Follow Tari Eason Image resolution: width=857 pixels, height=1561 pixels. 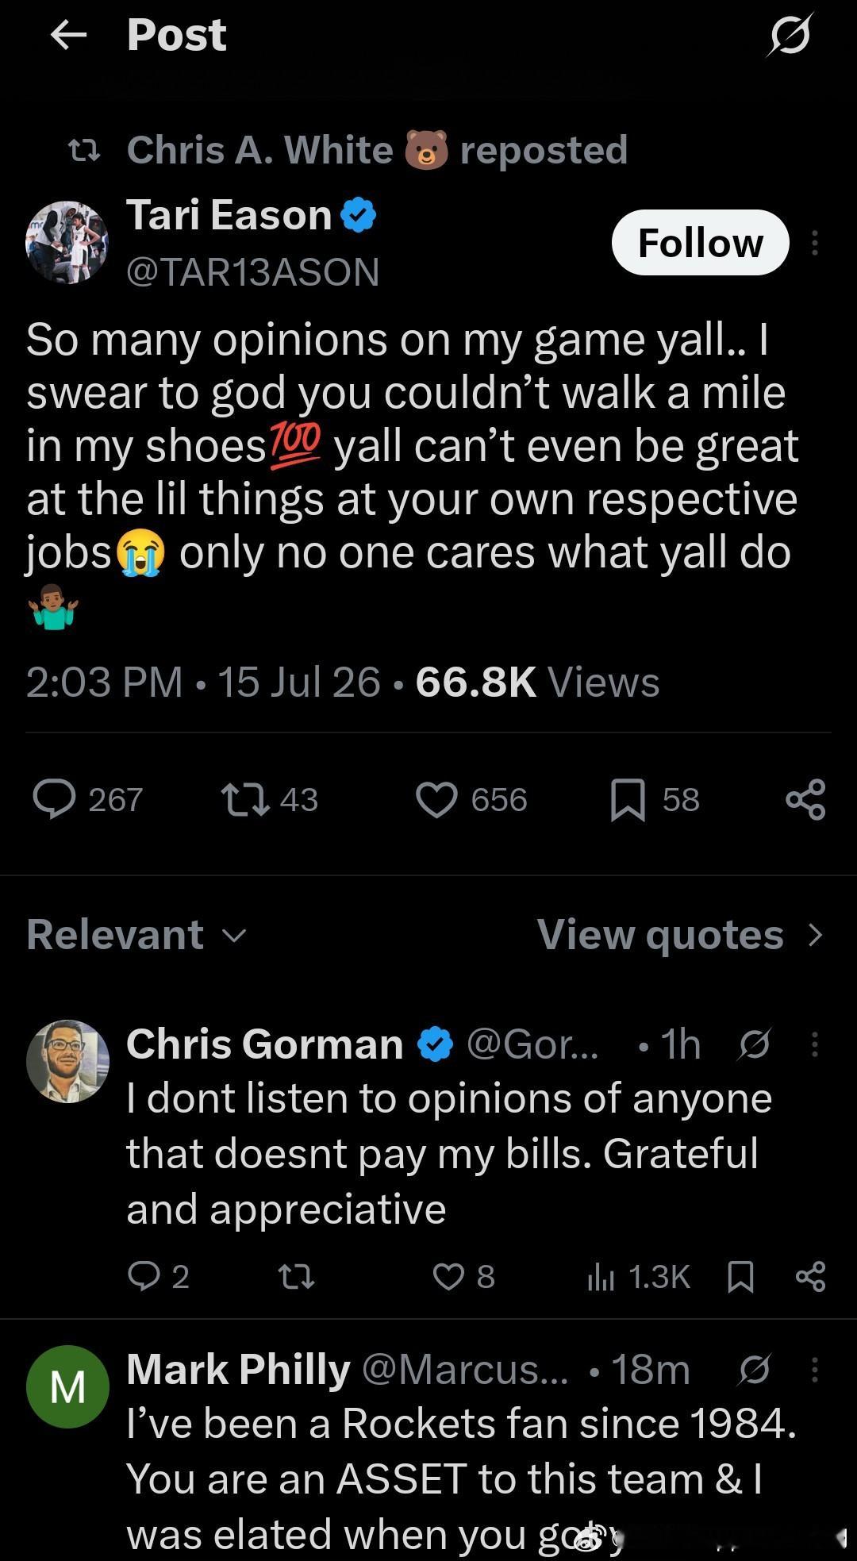coord(701,243)
